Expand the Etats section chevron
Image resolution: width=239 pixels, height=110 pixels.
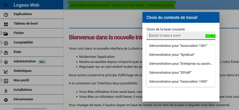2,52
